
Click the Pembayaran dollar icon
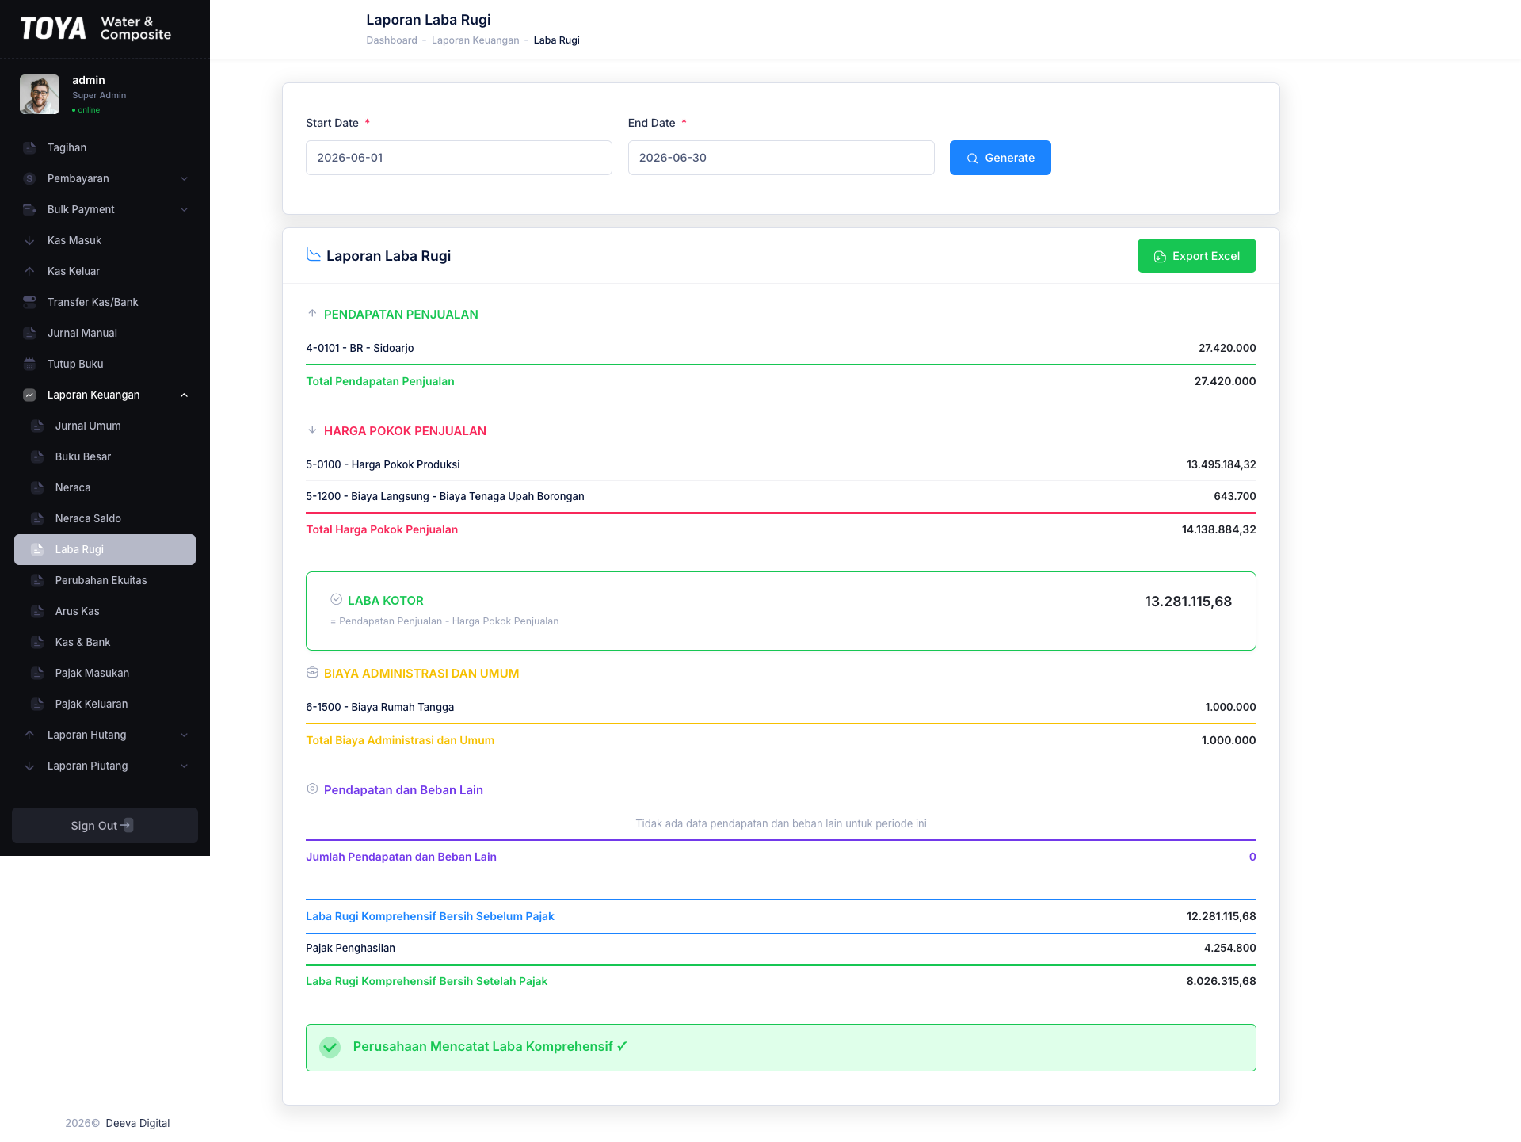[x=29, y=178]
